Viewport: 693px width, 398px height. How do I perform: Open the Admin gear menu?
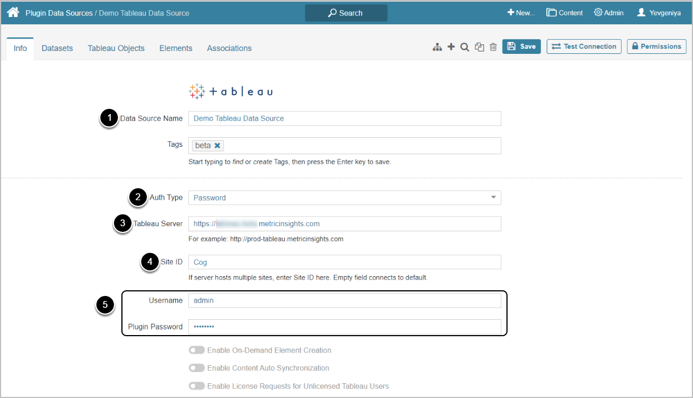(x=609, y=12)
